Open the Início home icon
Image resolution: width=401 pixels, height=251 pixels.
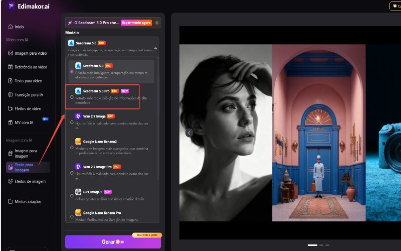pos(10,27)
